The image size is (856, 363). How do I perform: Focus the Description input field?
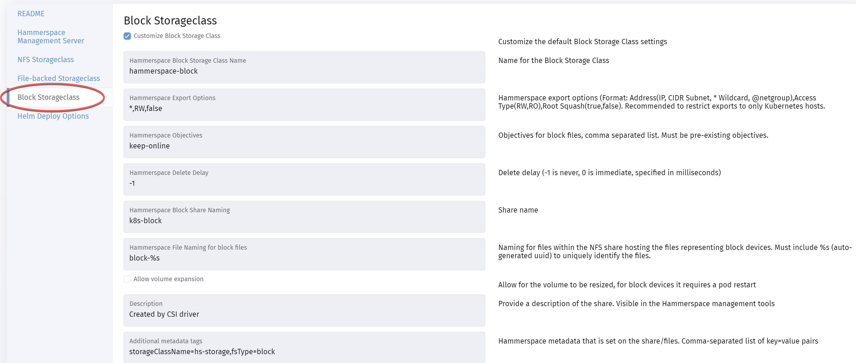304,314
